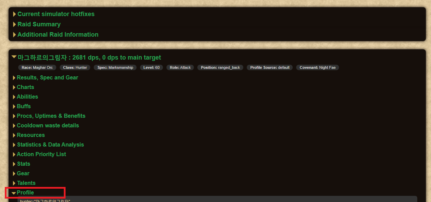Open the Additional Raid Information section
The height and width of the screenshot is (202, 431).
click(58, 35)
